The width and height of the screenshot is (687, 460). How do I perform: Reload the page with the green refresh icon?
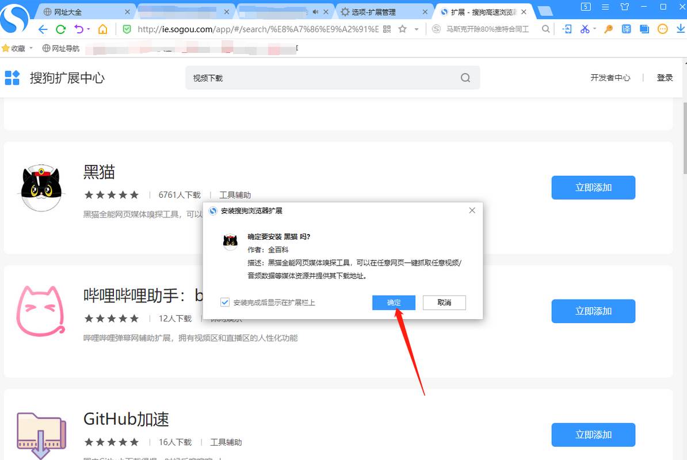point(60,29)
